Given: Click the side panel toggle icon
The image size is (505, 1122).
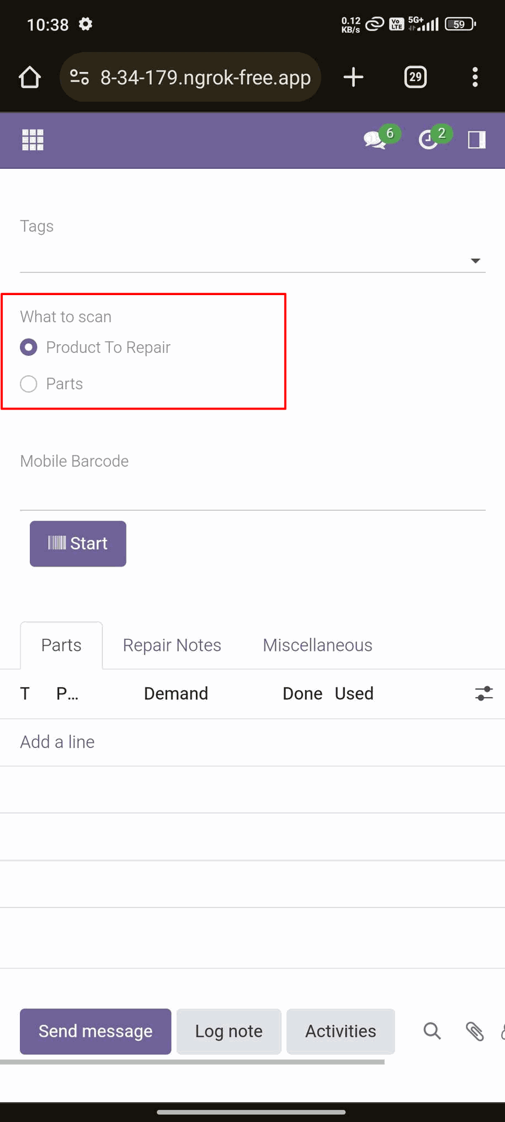Looking at the screenshot, I should pos(477,140).
